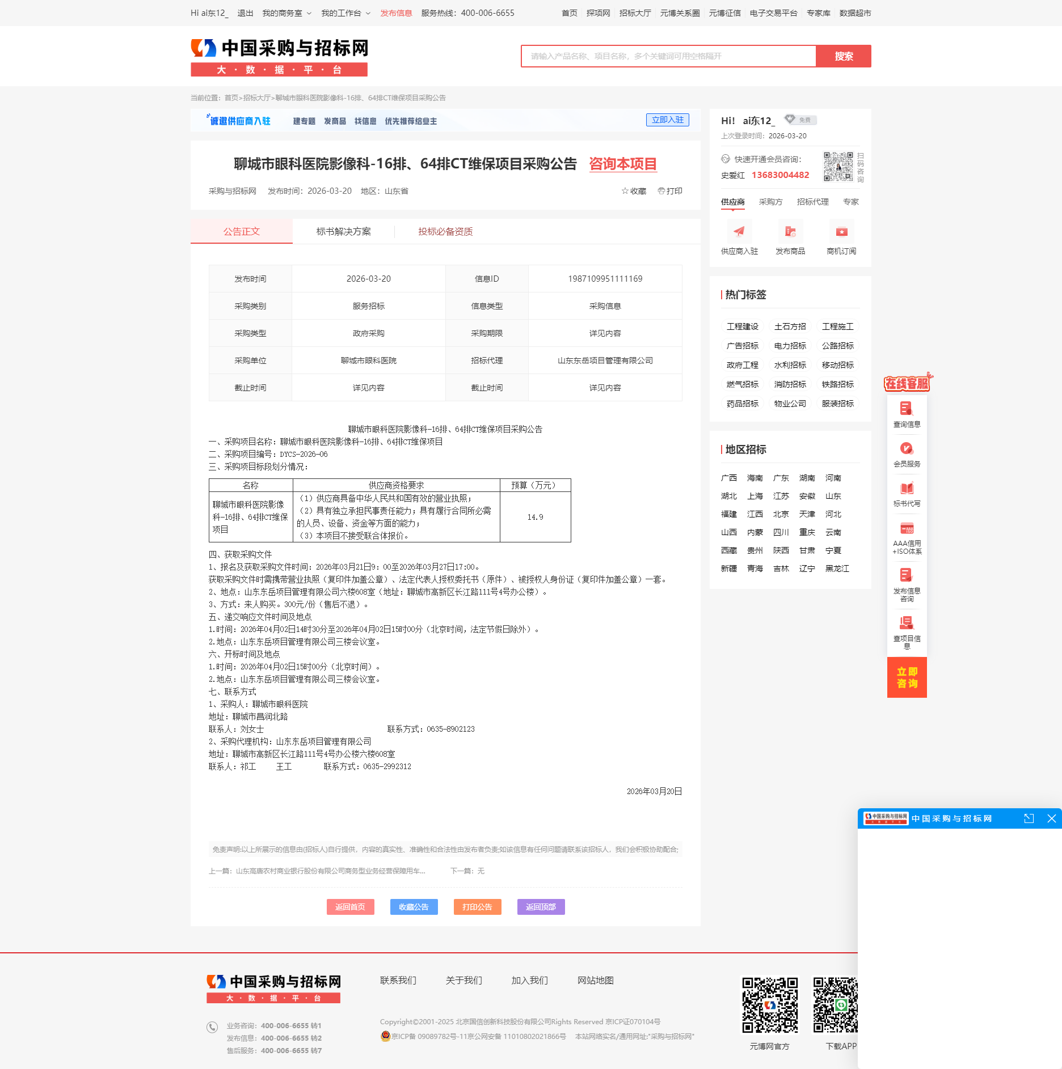
Task: Select the 商机订阅 icon
Action: click(841, 231)
